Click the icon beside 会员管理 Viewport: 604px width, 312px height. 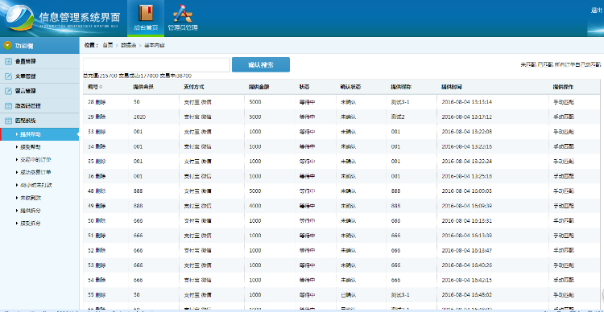(x=9, y=61)
